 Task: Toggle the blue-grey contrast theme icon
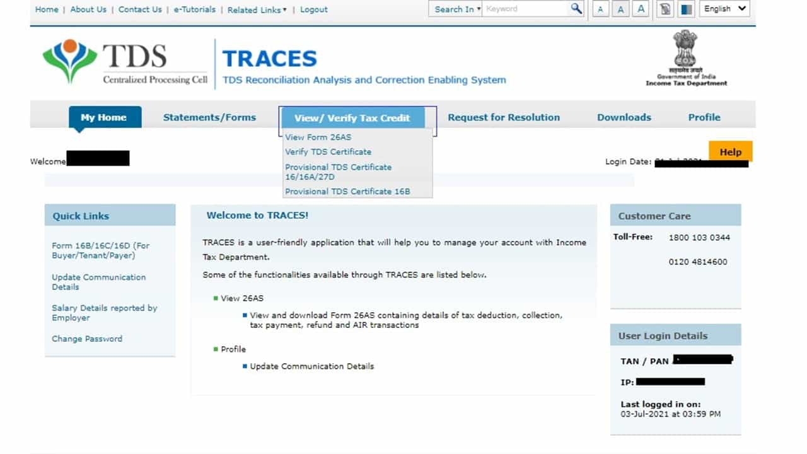pyautogui.click(x=687, y=9)
